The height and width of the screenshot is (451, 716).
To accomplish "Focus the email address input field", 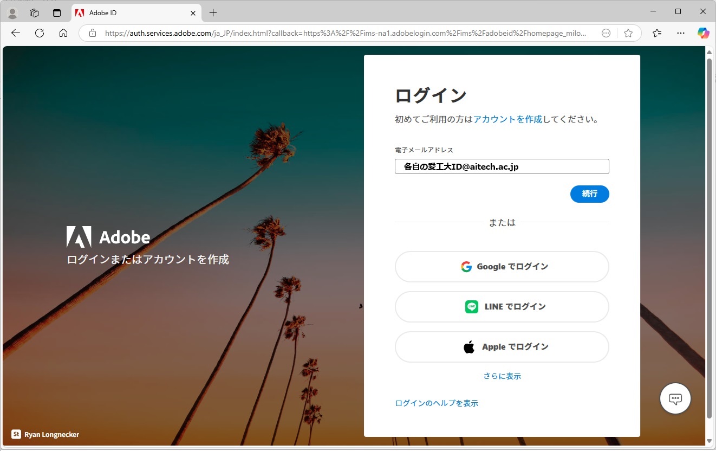I will [x=502, y=166].
